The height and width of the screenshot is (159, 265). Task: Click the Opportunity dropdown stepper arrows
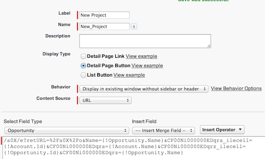(x=125, y=130)
